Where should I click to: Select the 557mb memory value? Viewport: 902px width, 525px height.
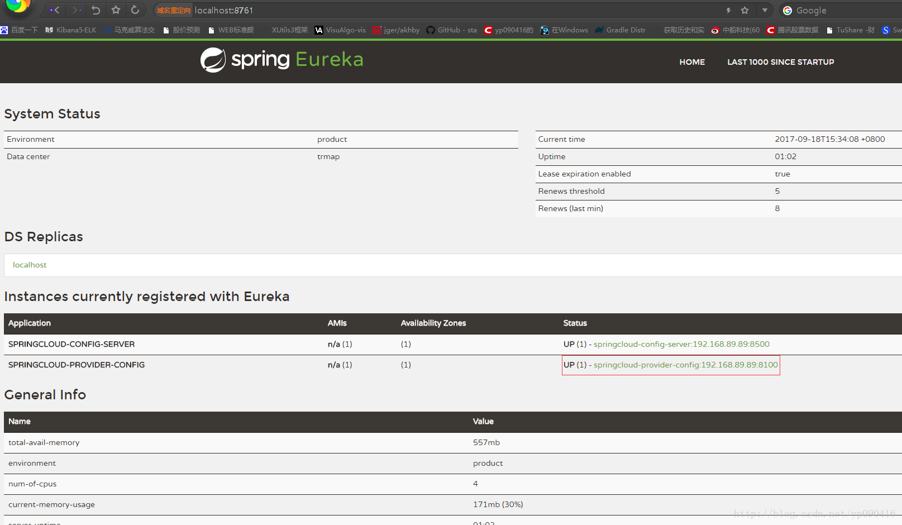pos(486,442)
